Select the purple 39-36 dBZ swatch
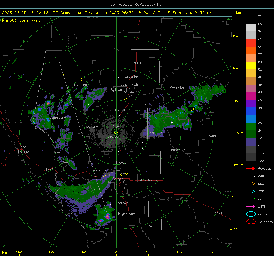Viewport: 274px width, 256px height. pyautogui.click(x=251, y=103)
